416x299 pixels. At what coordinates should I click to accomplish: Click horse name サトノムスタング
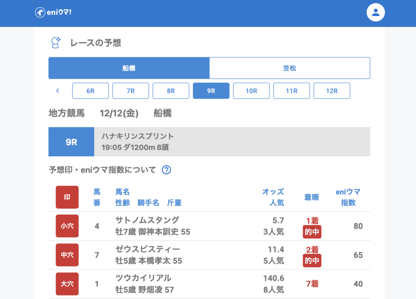tap(147, 220)
